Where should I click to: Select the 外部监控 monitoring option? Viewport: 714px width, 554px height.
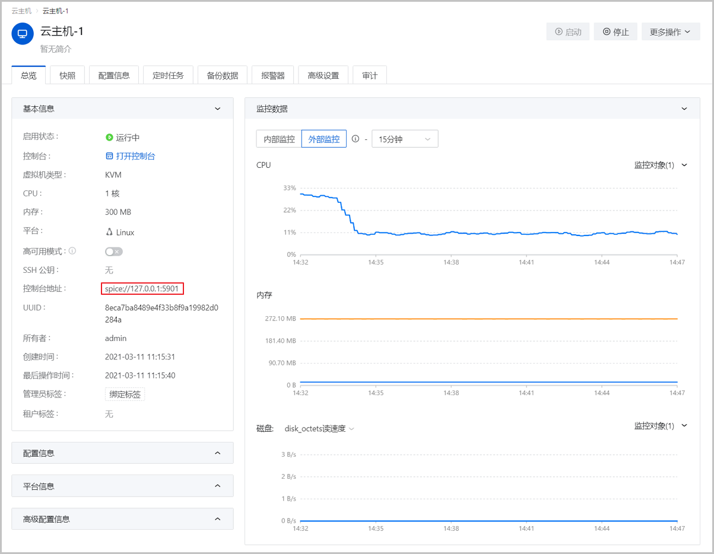tap(324, 139)
